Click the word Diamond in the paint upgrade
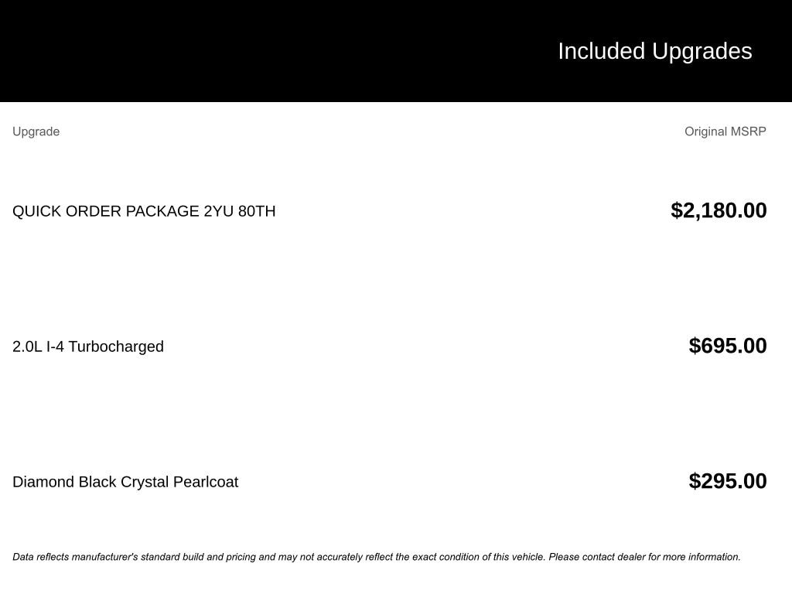Viewport: 792px width, 594px height. click(43, 482)
